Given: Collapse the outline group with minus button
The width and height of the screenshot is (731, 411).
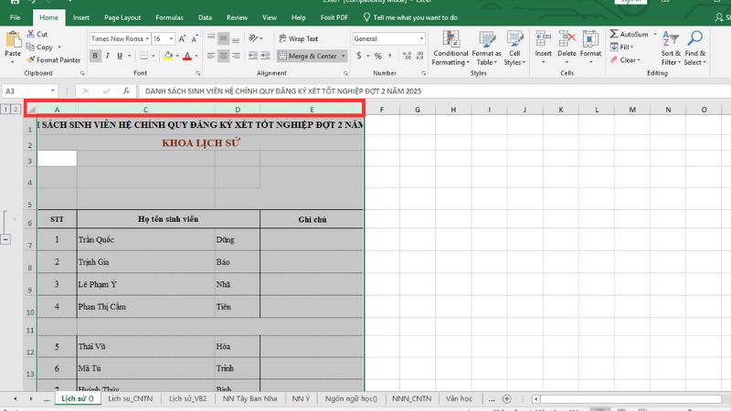Looking at the screenshot, I should click(6, 238).
